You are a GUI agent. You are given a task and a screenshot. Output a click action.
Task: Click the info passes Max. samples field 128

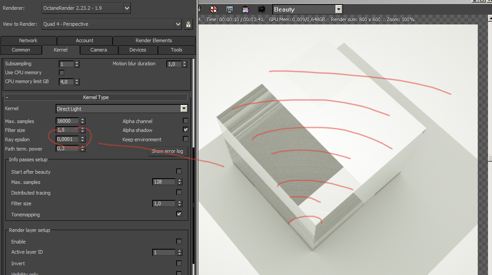[164, 182]
